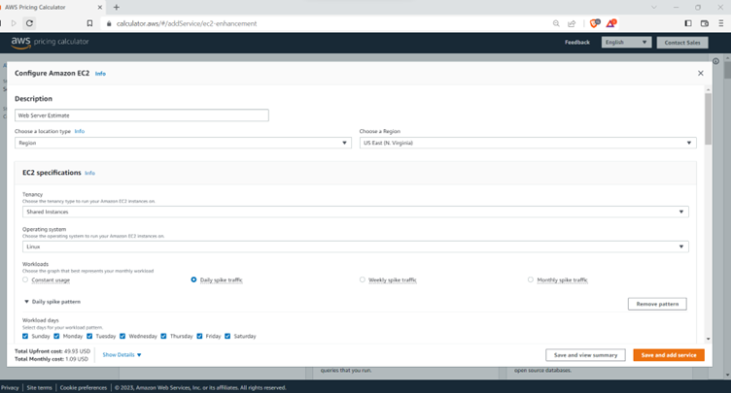
Task: Click the share icon in address bar
Action: pos(572,23)
